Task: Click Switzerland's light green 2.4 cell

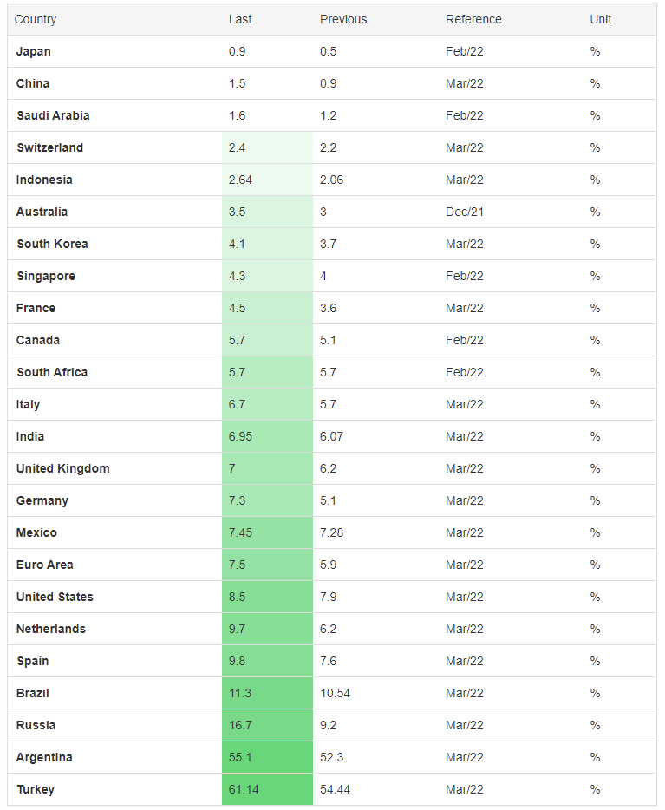Action: [267, 147]
